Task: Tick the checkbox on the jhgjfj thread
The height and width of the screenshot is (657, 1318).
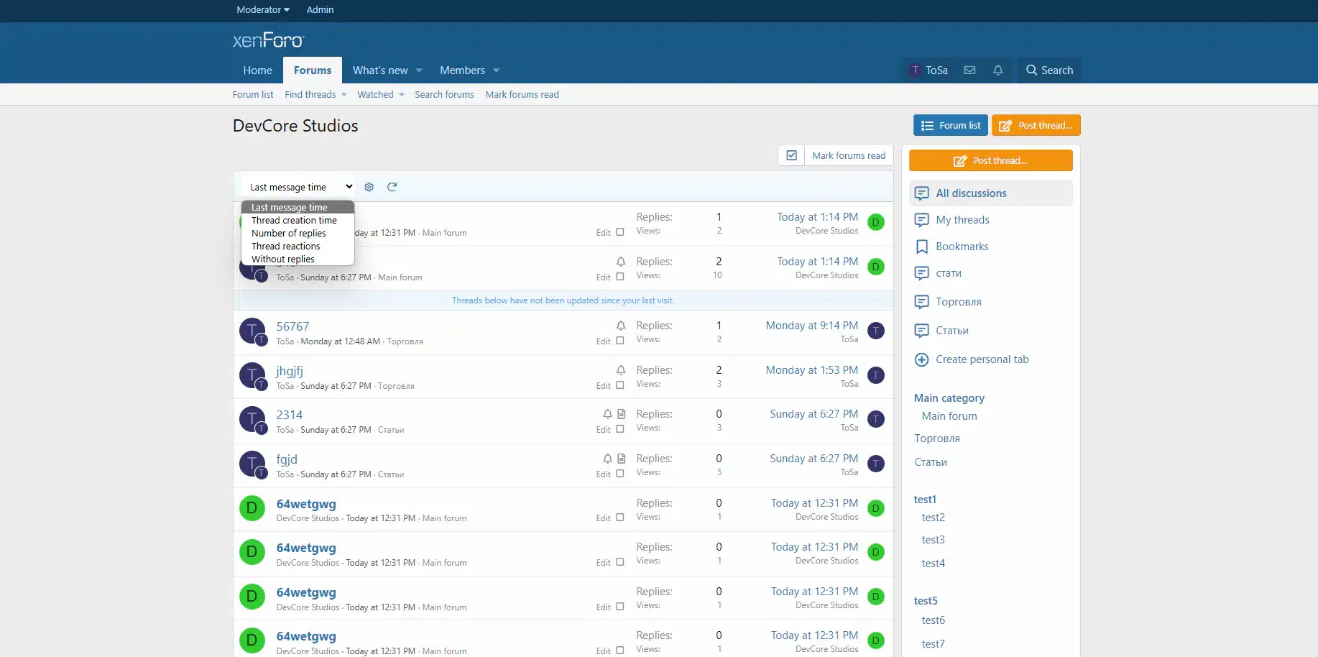Action: (x=620, y=385)
